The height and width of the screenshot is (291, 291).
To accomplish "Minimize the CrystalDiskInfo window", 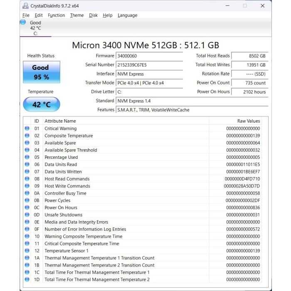I will pyautogui.click(x=227, y=6).
